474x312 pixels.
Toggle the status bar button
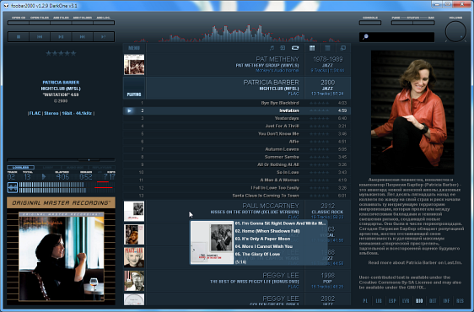[x=424, y=23]
